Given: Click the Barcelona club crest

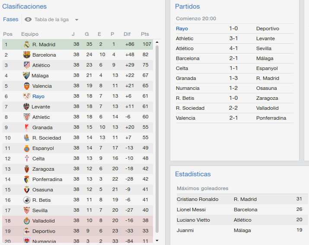Looking at the screenshot, I should coord(27,55).
